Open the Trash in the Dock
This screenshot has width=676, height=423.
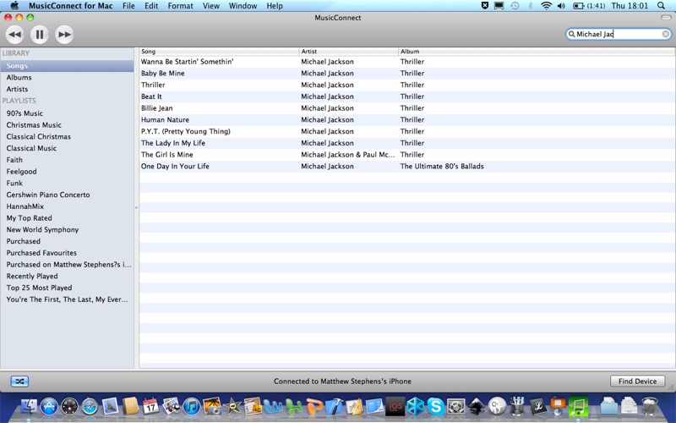click(x=649, y=406)
